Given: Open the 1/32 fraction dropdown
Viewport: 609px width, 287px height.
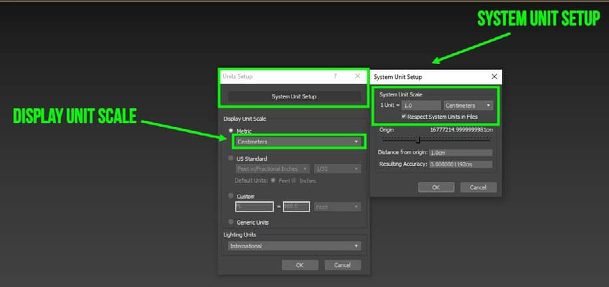Looking at the screenshot, I should point(337,169).
